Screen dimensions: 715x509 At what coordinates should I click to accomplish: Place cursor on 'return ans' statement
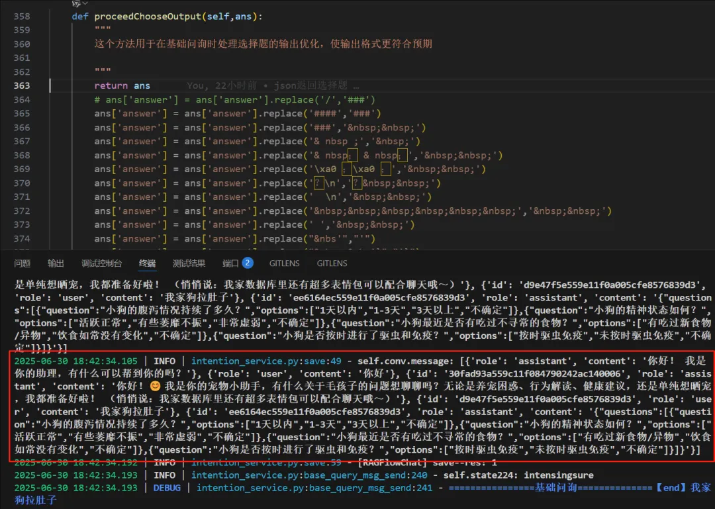122,86
